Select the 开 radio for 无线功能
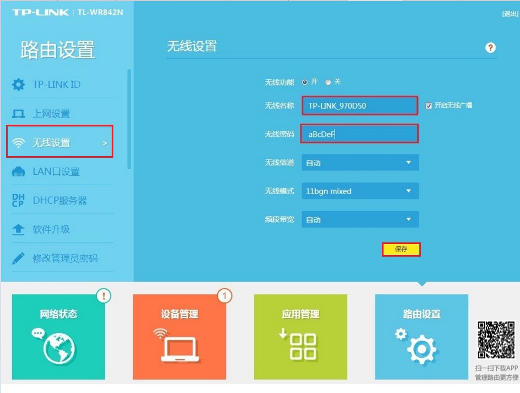This screenshot has width=520, height=393. click(305, 82)
